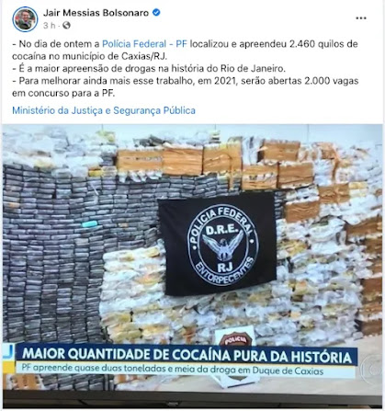Click the Globo logo watermark in photo

click(369, 368)
